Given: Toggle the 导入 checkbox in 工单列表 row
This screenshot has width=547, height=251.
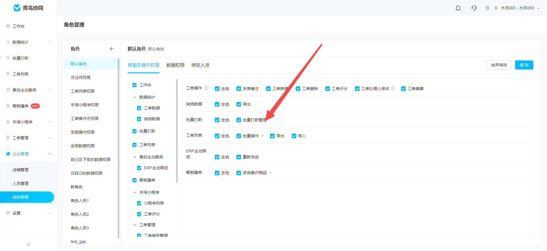Looking at the screenshot, I should click(x=294, y=136).
